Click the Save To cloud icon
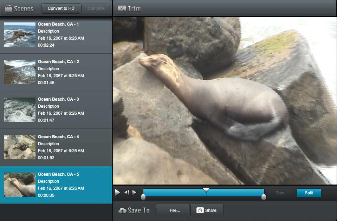Image resolution: width=337 pixels, height=221 pixels. [x=122, y=210]
